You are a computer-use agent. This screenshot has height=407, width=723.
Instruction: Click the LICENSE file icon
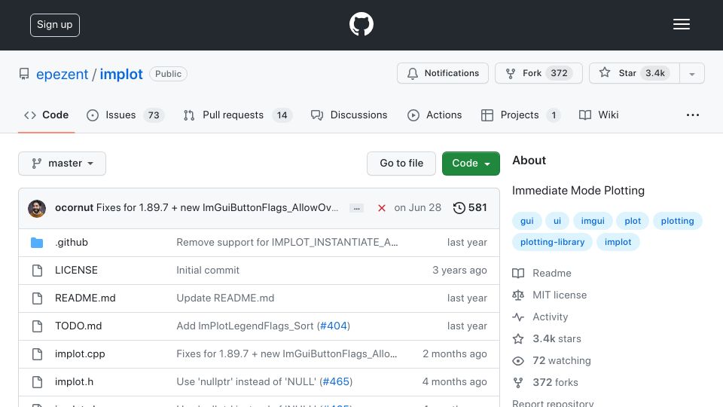coord(38,271)
